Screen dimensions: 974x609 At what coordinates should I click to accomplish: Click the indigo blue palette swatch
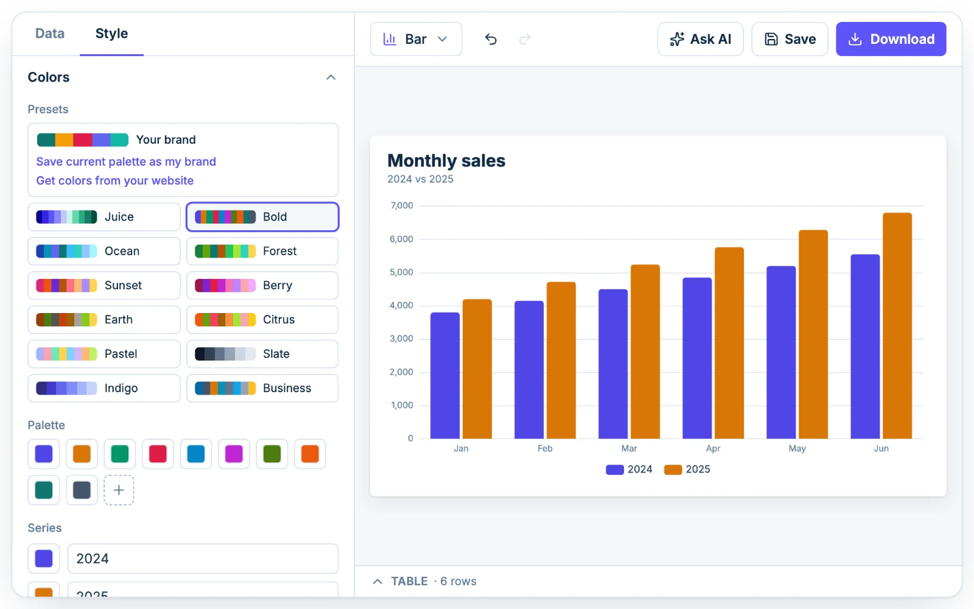click(44, 454)
